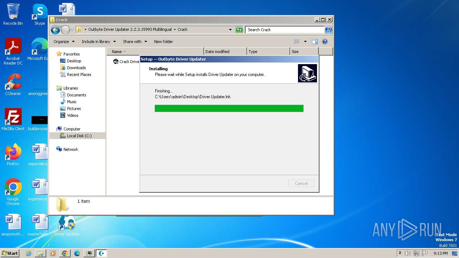Open Internet Explorer from taskbar
Screen dimensions: 459x258
pos(28,253)
